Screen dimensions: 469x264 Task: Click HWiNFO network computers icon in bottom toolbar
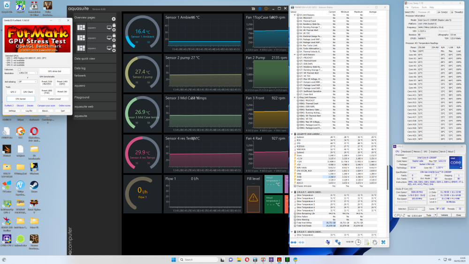click(338, 242)
